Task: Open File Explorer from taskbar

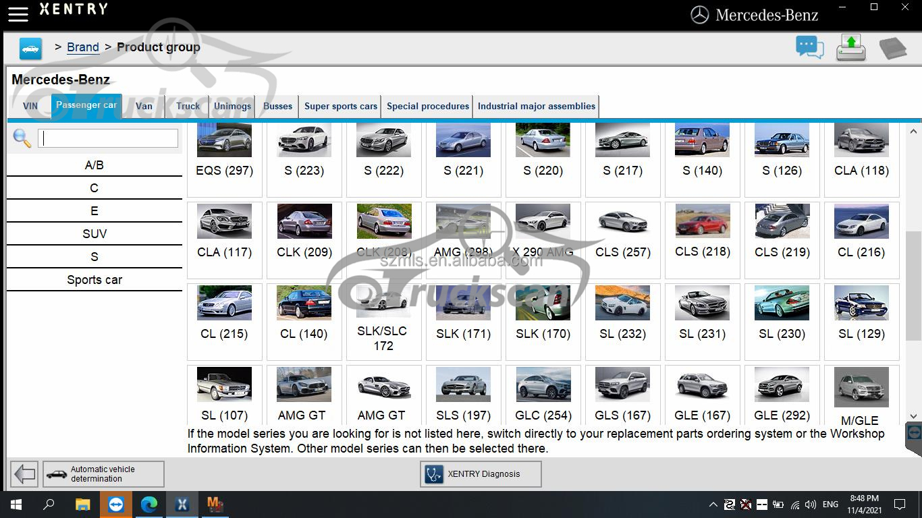Action: (x=82, y=505)
